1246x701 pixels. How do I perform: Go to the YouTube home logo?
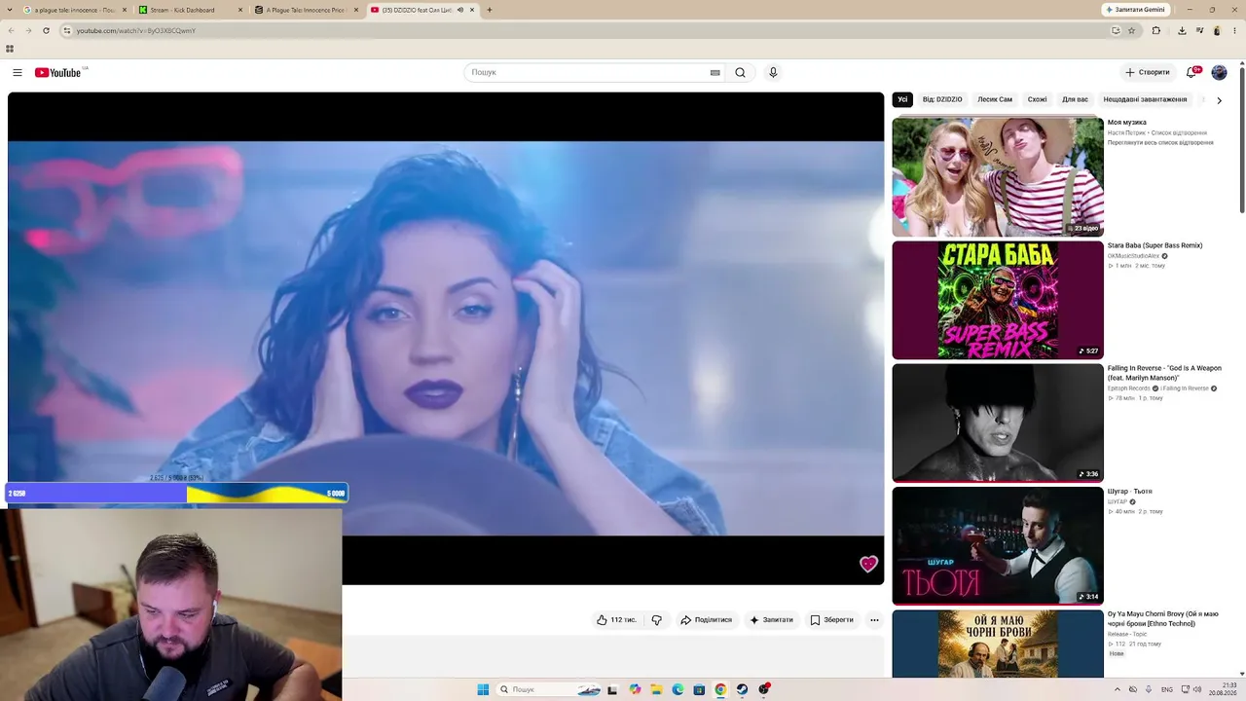pyautogui.click(x=58, y=73)
